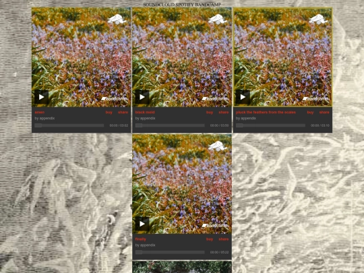Seek within the black mold progress bar
The height and width of the screenshot is (273, 364).
click(170, 125)
